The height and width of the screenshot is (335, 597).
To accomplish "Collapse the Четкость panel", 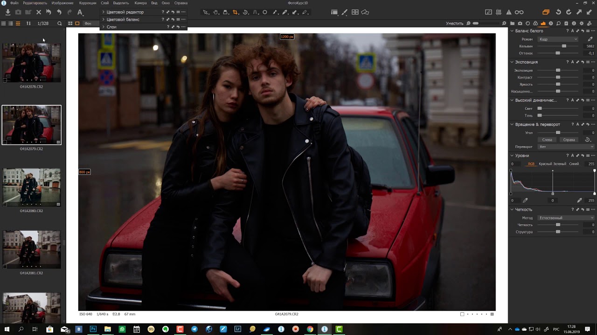I will coord(512,209).
